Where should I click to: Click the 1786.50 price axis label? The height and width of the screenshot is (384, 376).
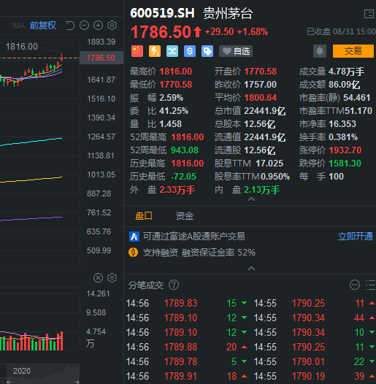[x=101, y=58]
